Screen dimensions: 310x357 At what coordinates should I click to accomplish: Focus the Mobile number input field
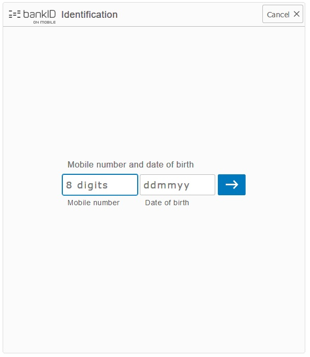(x=100, y=185)
